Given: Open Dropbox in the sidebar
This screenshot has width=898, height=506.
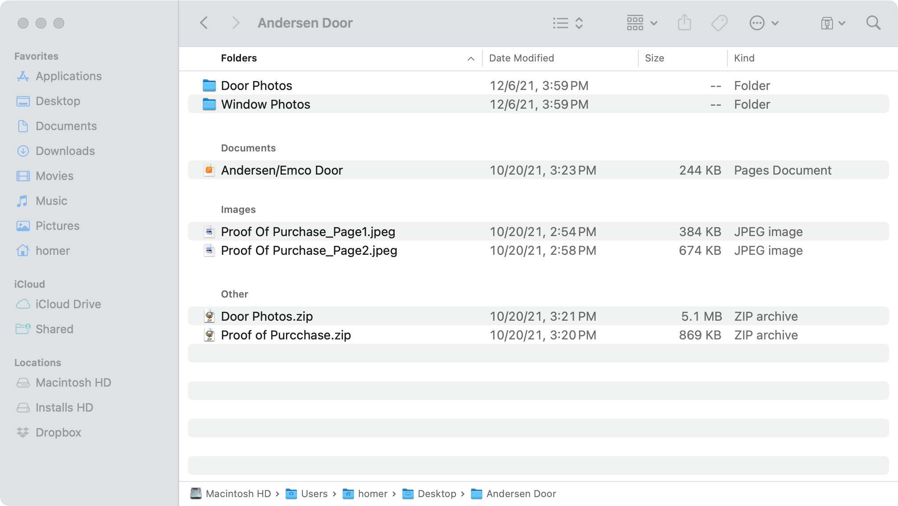Looking at the screenshot, I should (58, 433).
